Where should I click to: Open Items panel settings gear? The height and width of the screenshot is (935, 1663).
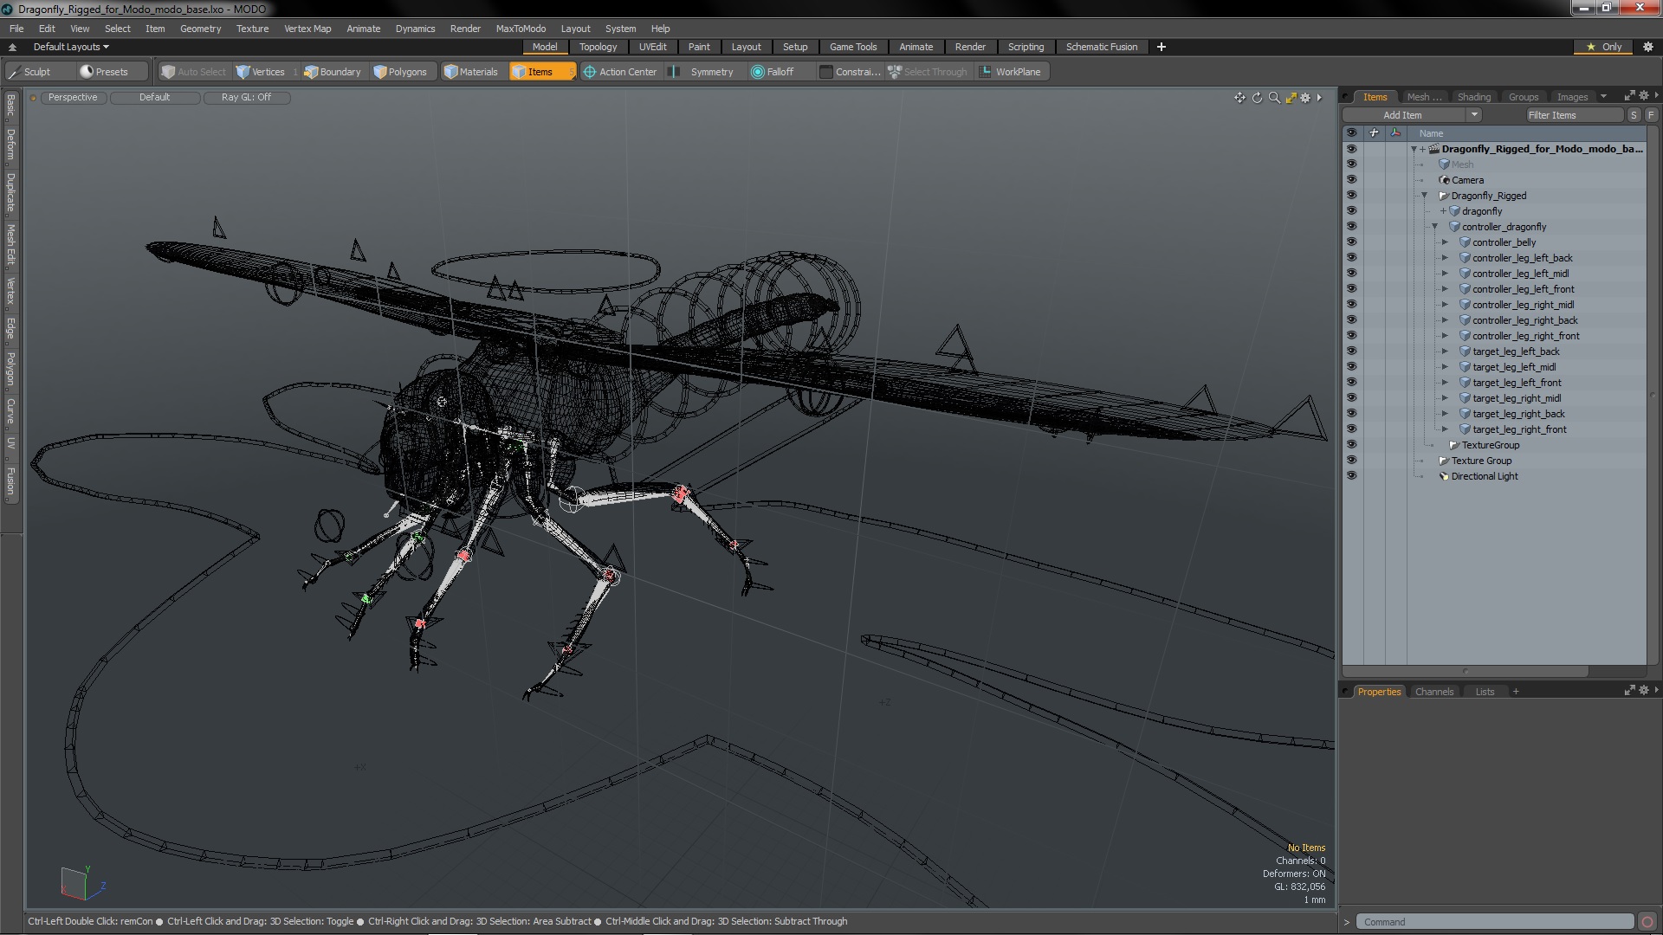pos(1644,96)
